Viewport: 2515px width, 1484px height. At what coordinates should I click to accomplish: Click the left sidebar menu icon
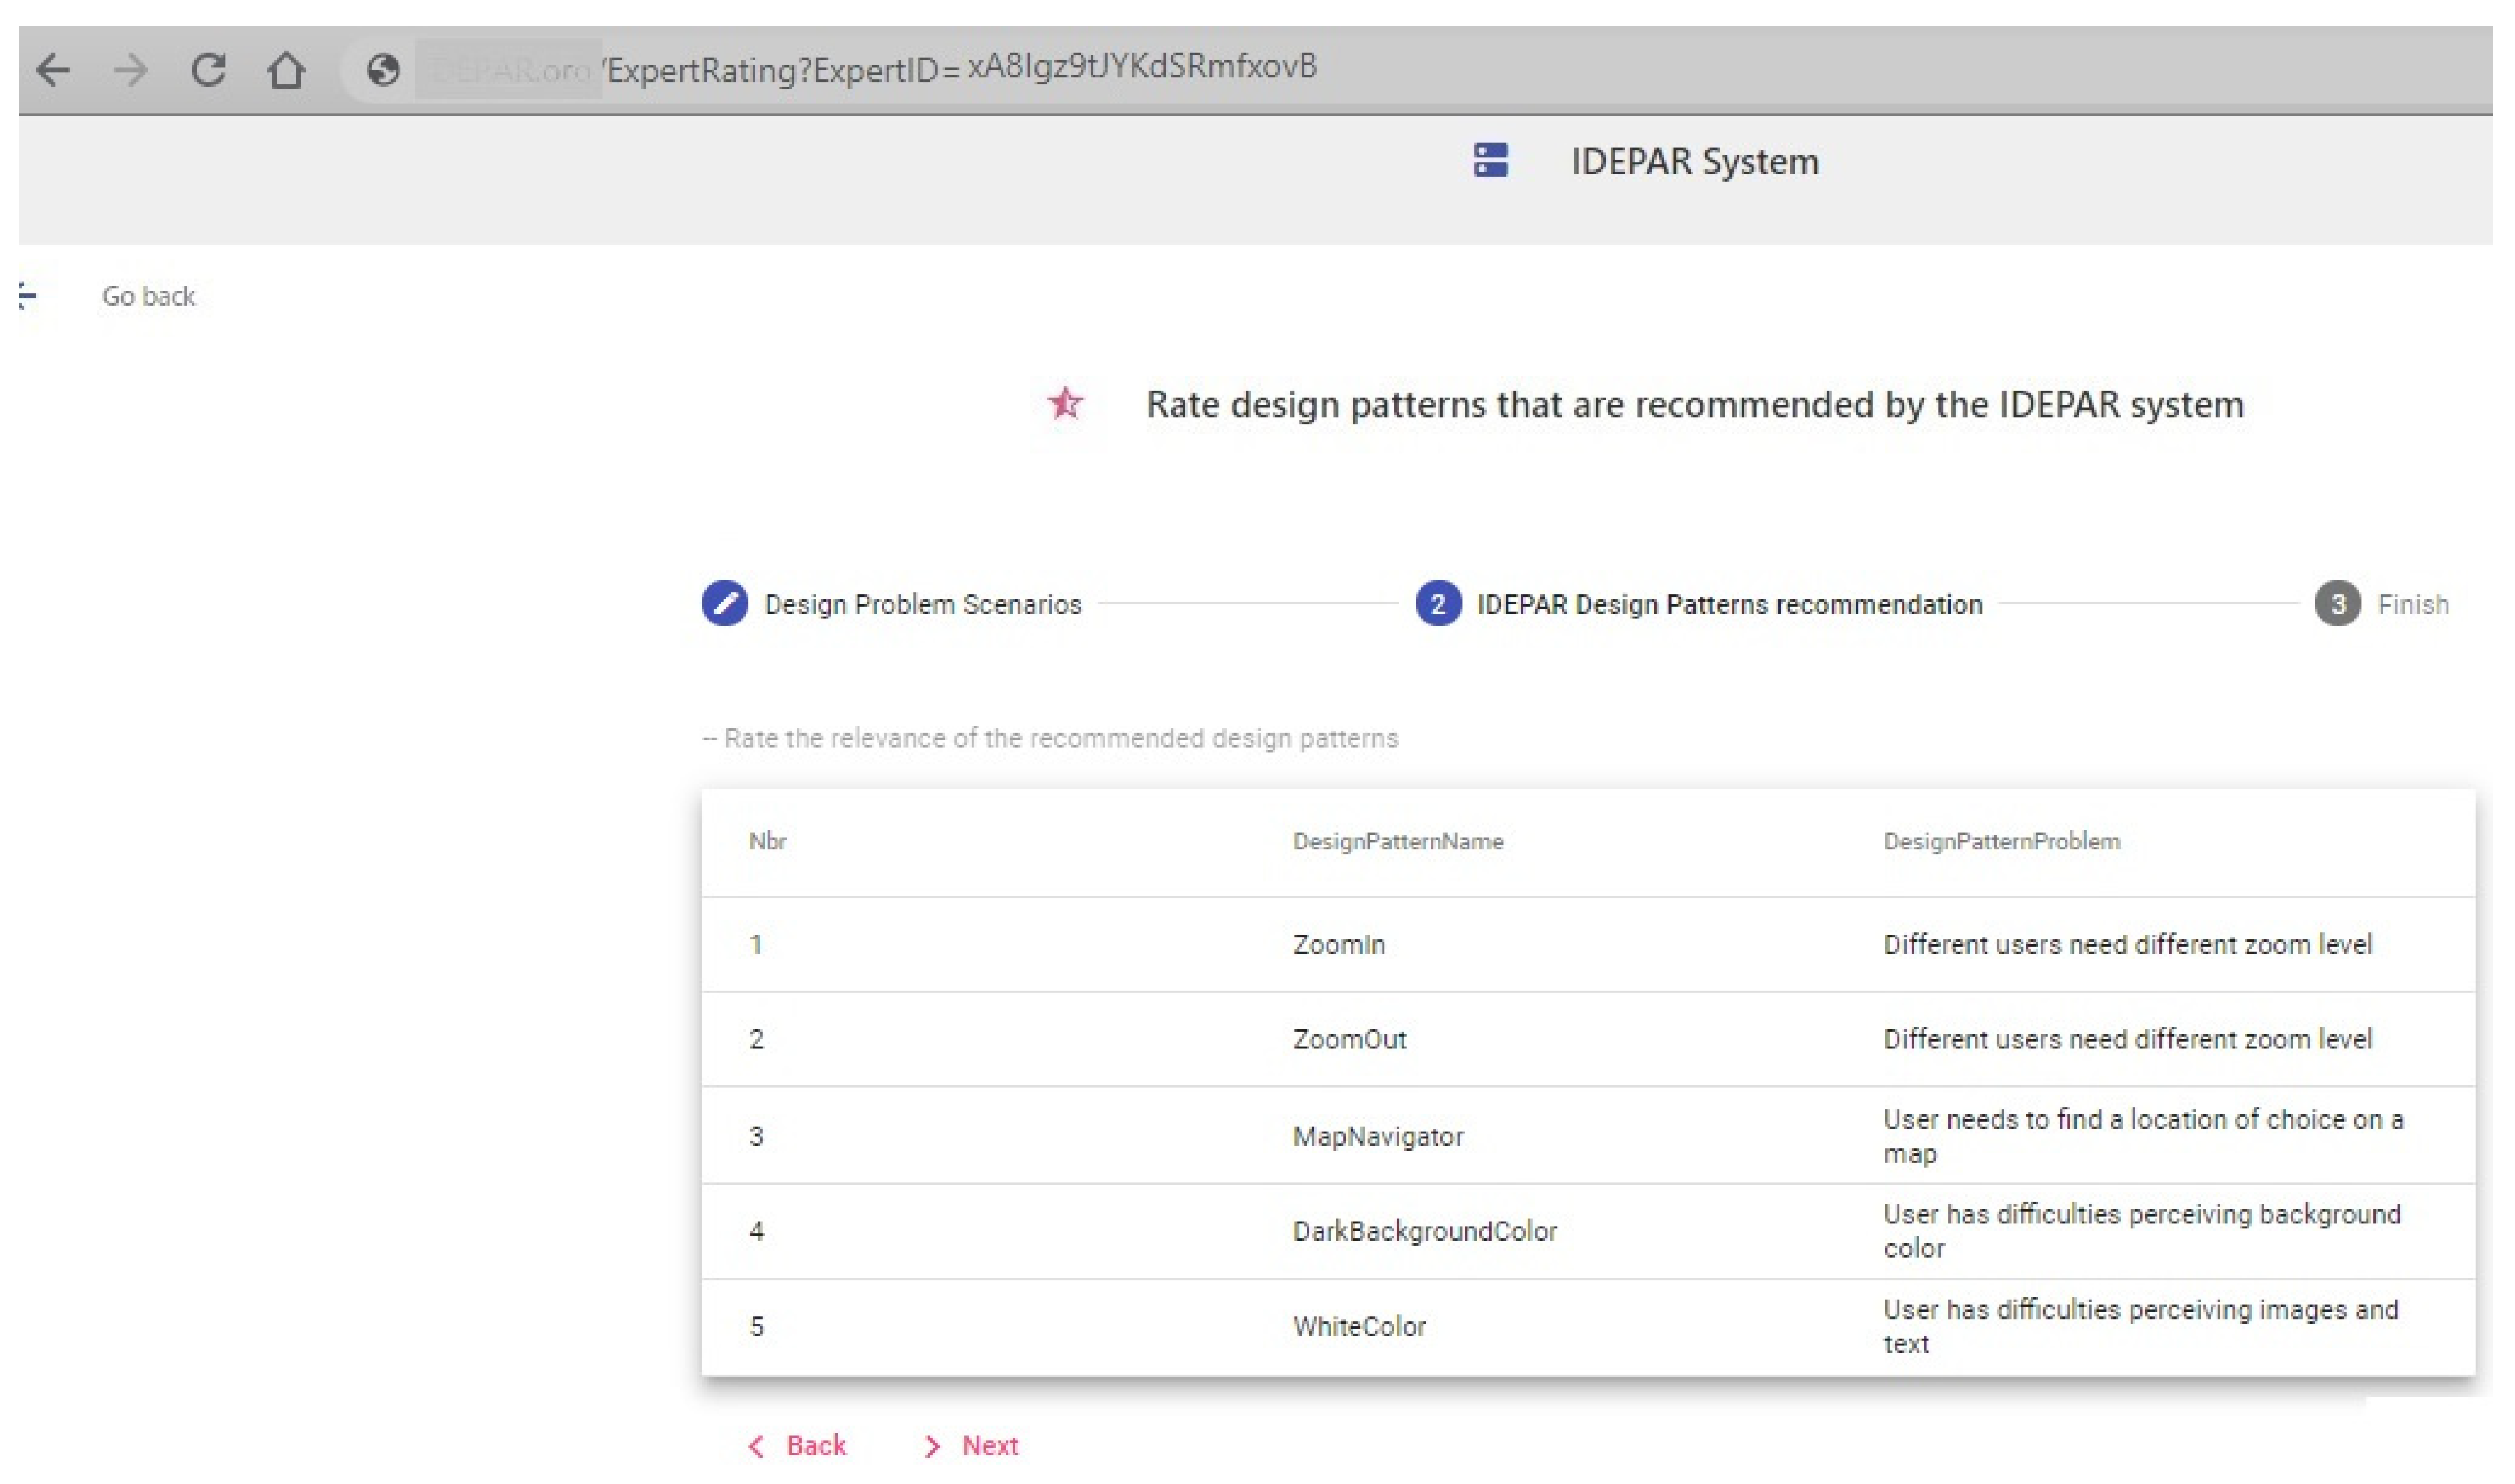pyautogui.click(x=28, y=296)
